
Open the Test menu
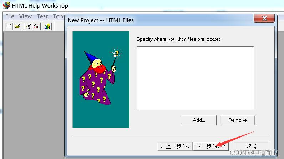pos(42,16)
